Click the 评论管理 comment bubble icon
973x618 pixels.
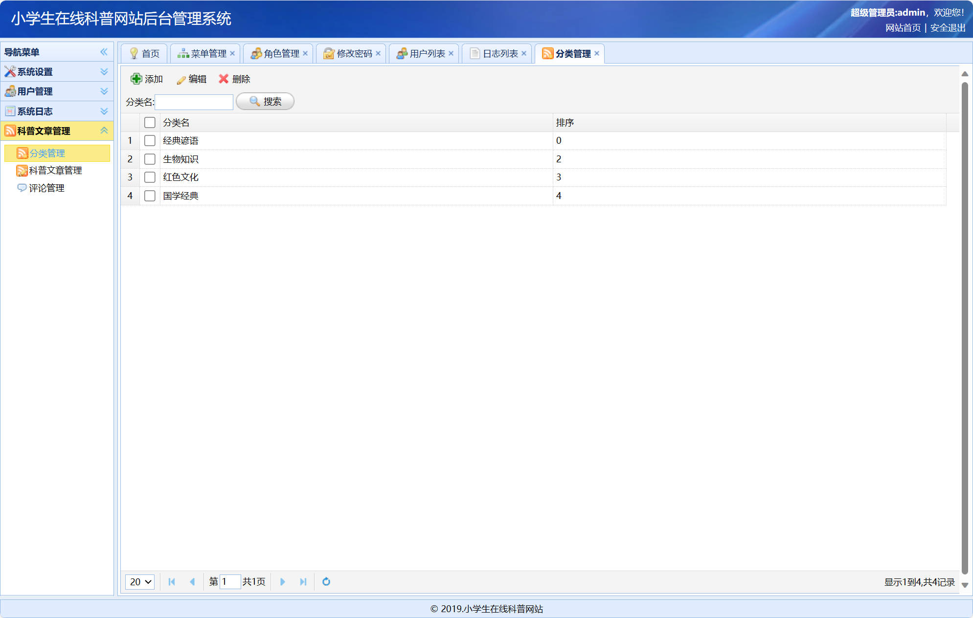pyautogui.click(x=22, y=188)
